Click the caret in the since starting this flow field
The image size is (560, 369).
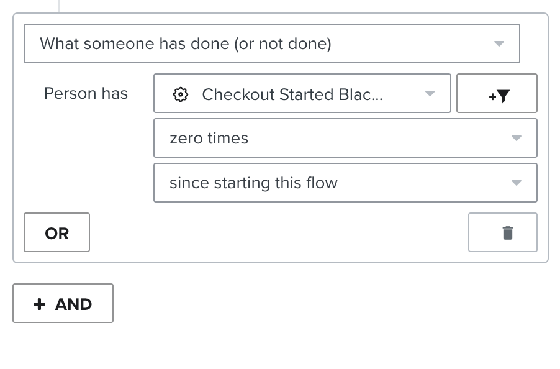(516, 183)
